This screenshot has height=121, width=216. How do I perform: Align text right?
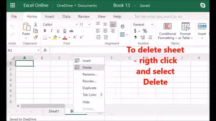pyautogui.click(x=113, y=31)
